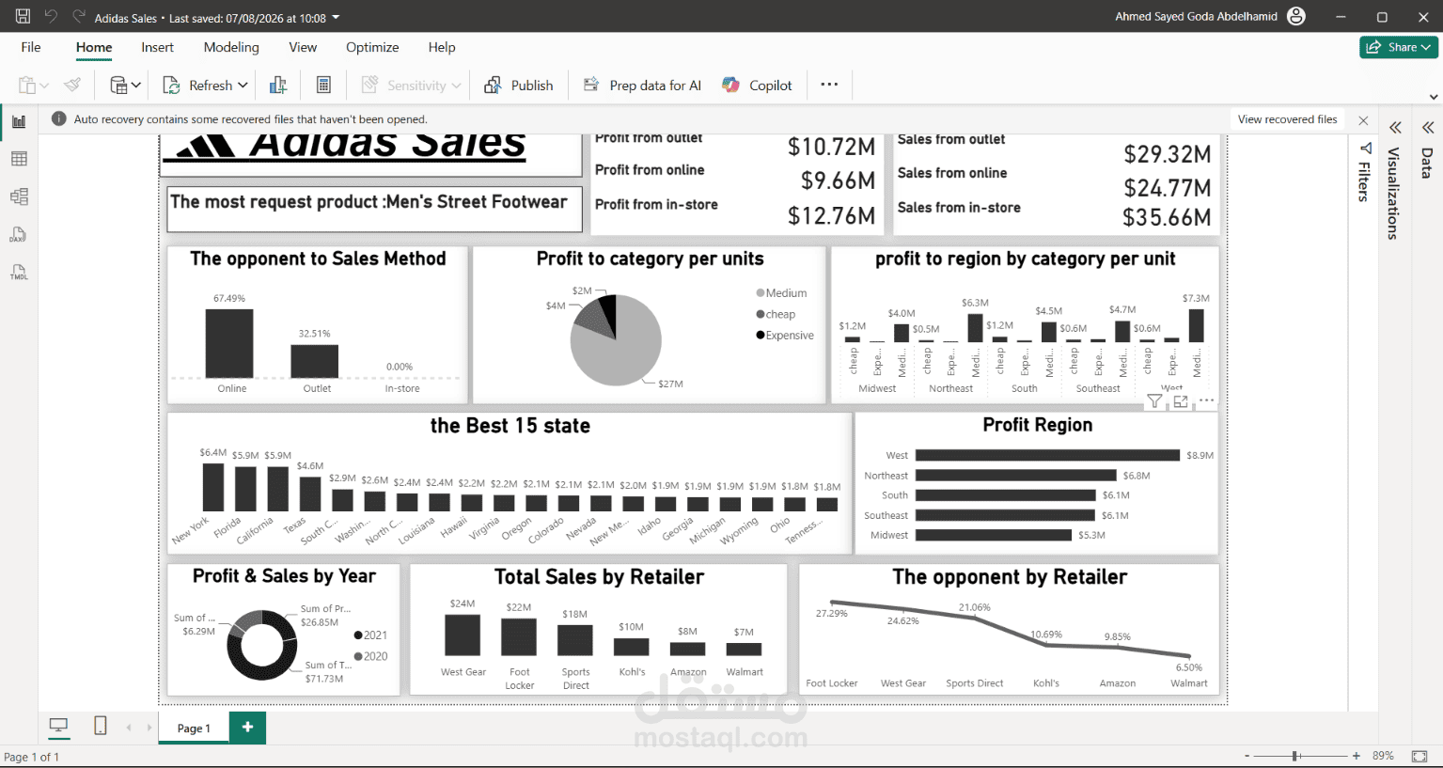This screenshot has width=1443, height=768.
Task: Open DAX query view in sidebar
Action: (19, 235)
